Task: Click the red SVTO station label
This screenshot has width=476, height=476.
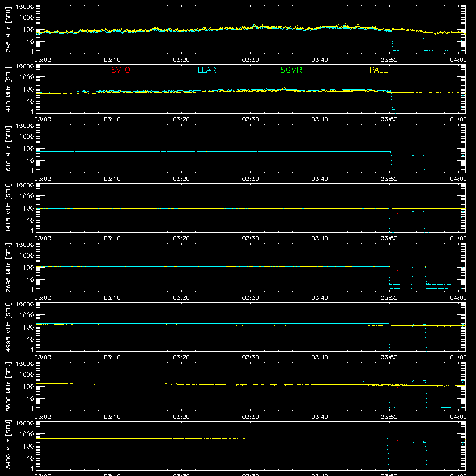Action: [121, 70]
